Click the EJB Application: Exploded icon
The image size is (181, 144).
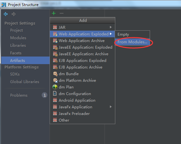pyautogui.click(x=55, y=60)
